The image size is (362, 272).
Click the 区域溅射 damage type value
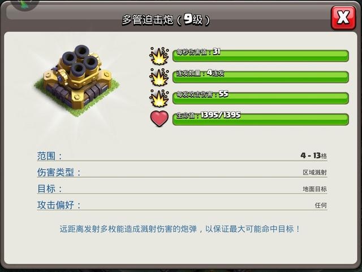314,172
